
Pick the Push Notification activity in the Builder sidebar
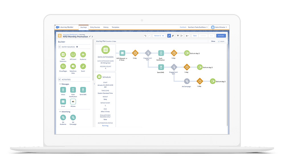click(73, 90)
